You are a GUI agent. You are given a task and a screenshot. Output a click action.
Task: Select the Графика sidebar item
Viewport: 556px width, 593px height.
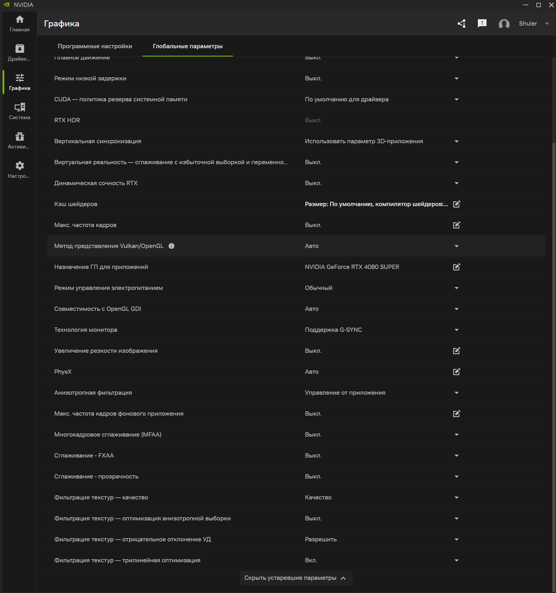click(x=20, y=82)
